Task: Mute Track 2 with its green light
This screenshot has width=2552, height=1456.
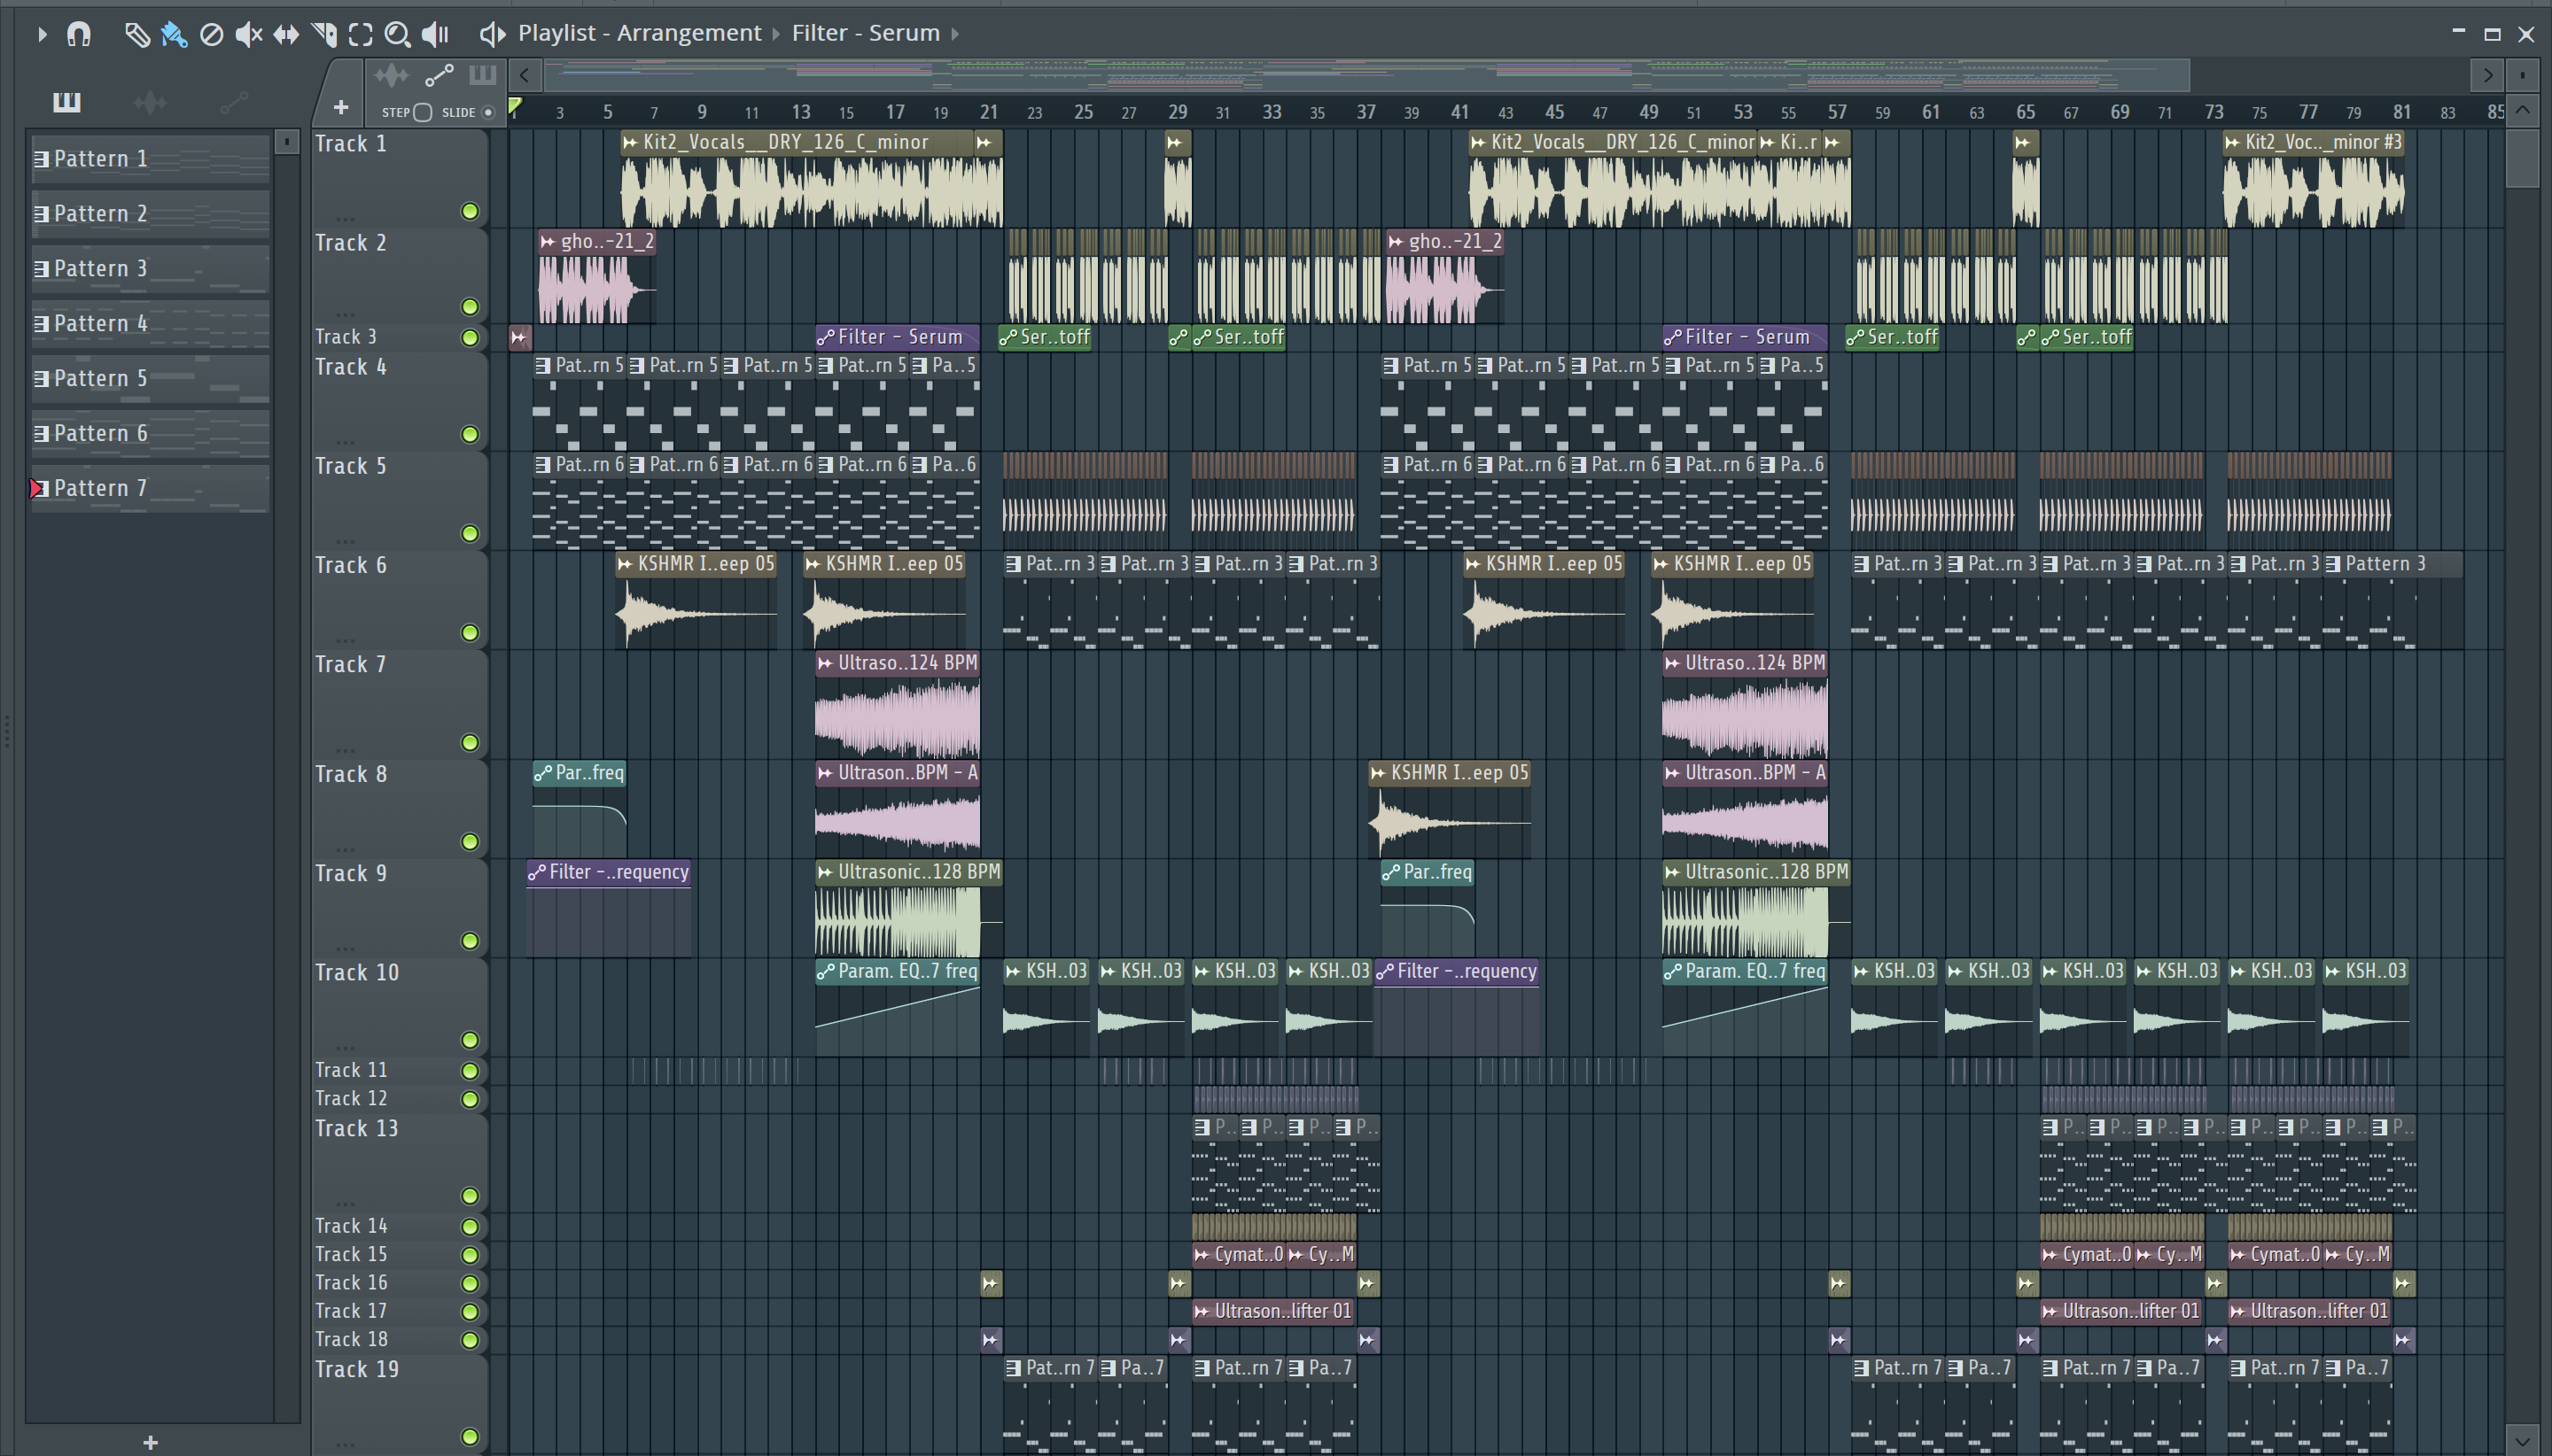Action: point(469,307)
